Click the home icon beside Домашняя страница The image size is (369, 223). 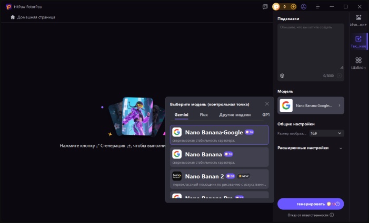pyautogui.click(x=13, y=17)
